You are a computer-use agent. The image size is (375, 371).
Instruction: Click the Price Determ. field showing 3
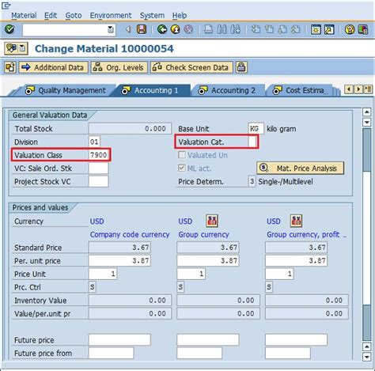252,181
